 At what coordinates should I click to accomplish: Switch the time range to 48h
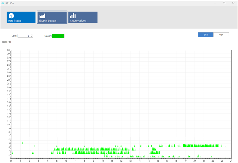coord(221,35)
